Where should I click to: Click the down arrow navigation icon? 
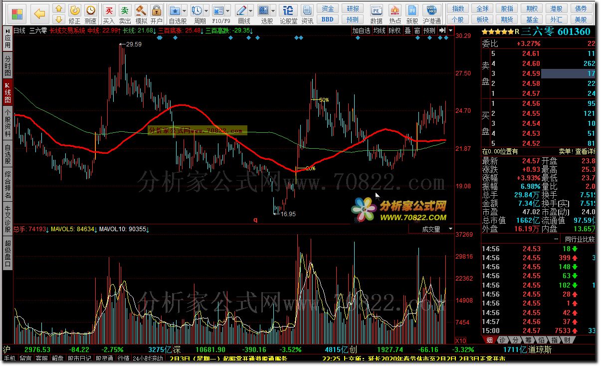tap(59, 19)
